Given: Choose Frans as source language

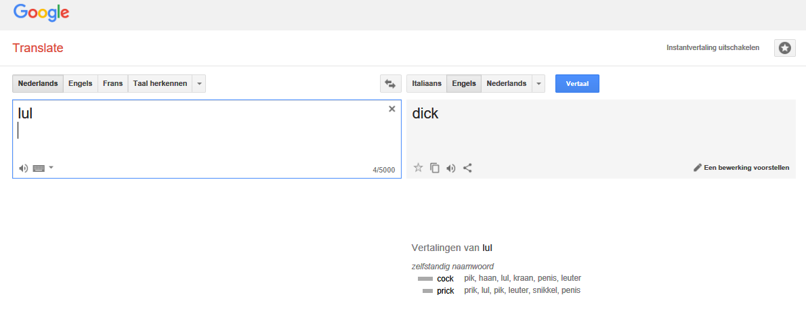Looking at the screenshot, I should (112, 84).
